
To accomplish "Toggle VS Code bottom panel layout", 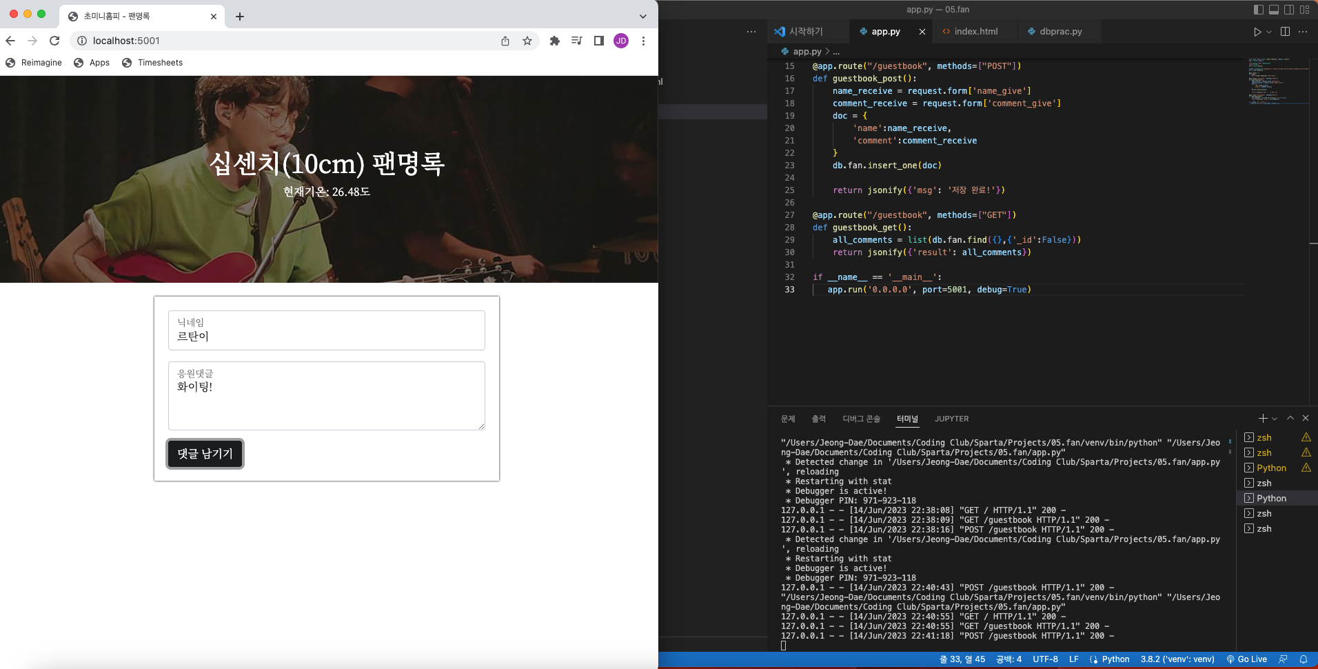I will point(1274,10).
